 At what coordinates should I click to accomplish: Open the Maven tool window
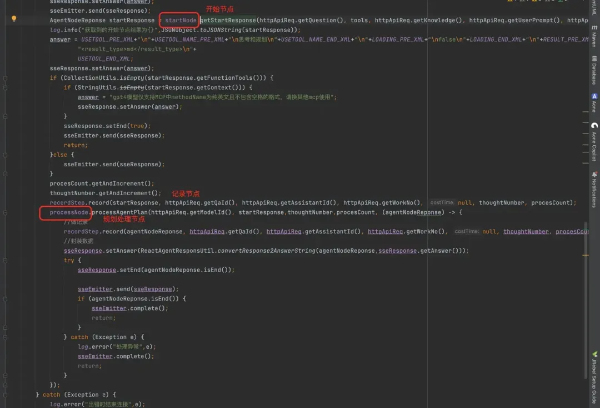point(594,36)
